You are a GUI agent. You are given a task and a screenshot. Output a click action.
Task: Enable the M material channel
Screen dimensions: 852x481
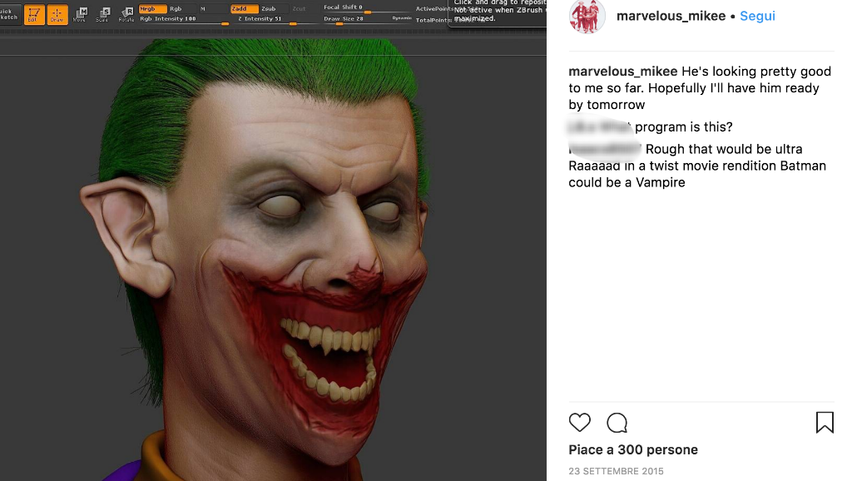(x=202, y=8)
